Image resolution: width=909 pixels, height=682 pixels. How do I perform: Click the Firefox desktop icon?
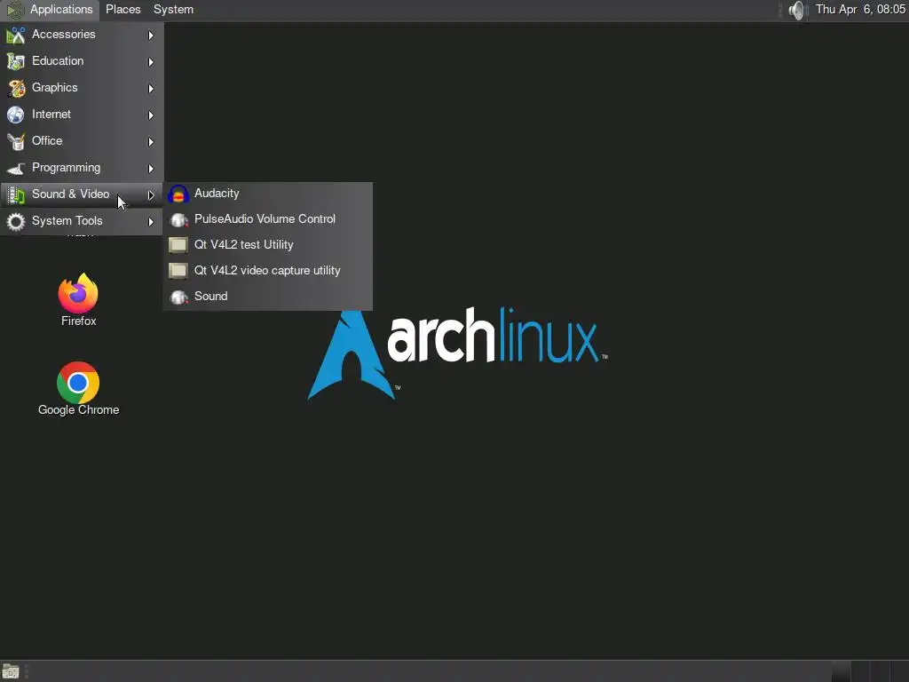pyautogui.click(x=78, y=293)
